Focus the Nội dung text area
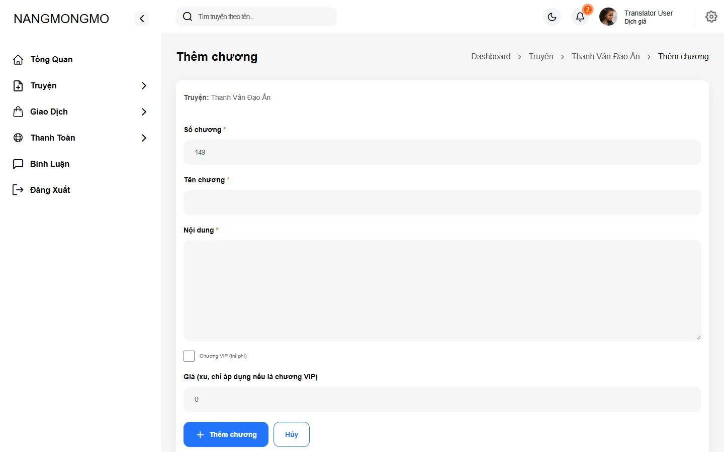The height and width of the screenshot is (452, 724). tap(442, 290)
